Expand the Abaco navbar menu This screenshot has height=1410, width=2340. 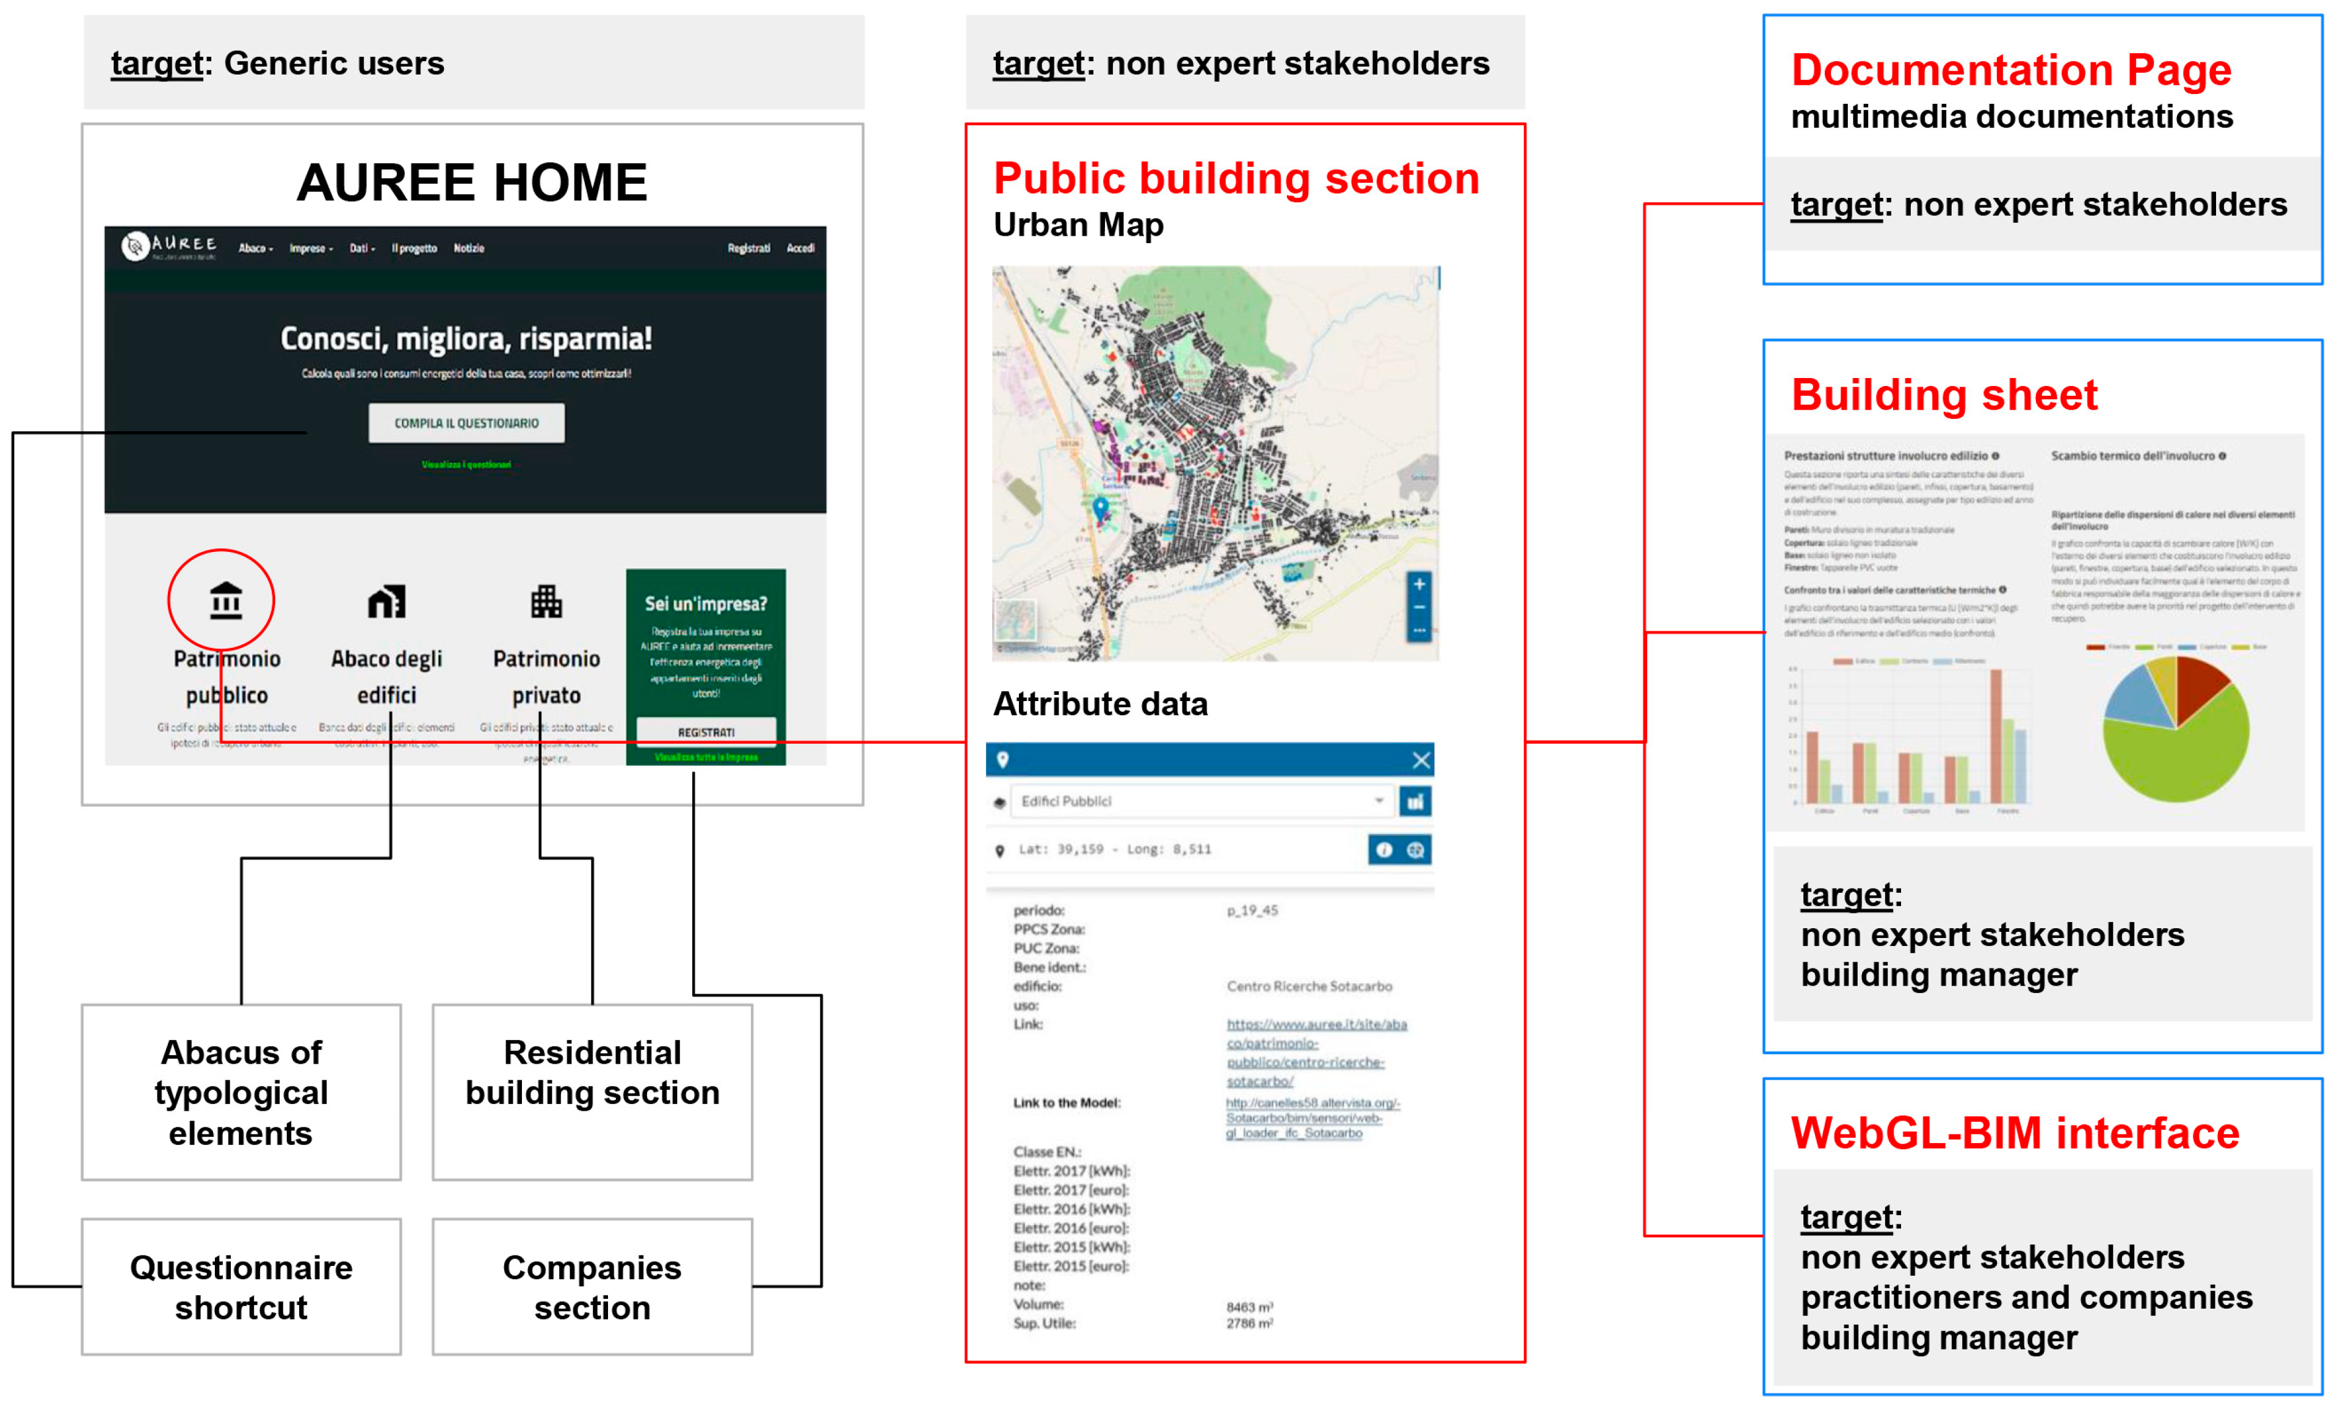255,249
